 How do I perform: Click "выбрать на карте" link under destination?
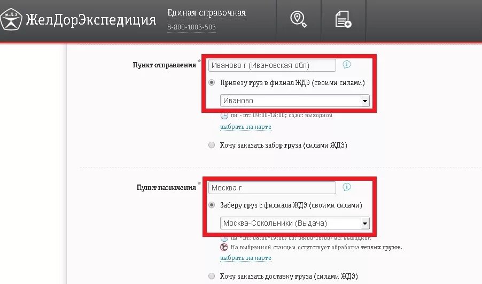(246, 258)
